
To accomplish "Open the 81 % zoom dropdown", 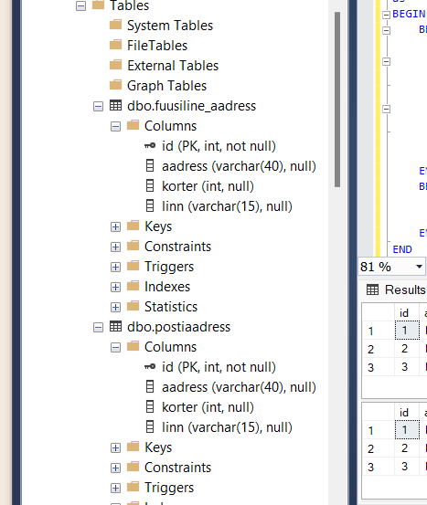I will 419,267.
